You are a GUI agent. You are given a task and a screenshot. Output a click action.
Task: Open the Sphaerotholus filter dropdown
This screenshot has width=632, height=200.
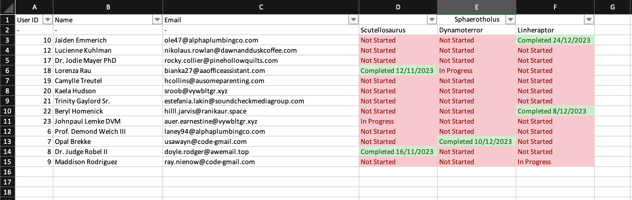point(511,20)
